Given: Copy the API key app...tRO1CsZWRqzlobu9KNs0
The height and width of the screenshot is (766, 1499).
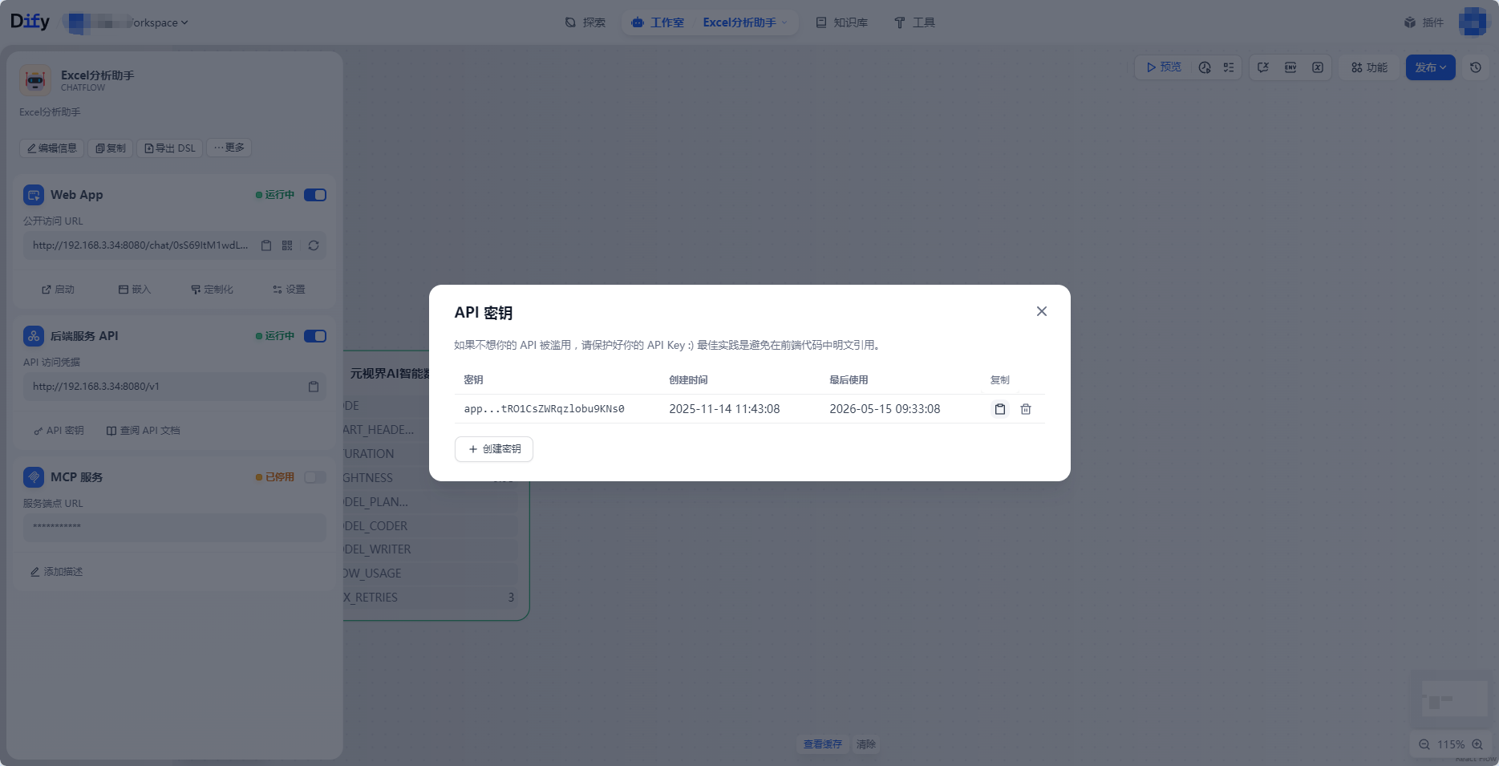Looking at the screenshot, I should tap(999, 409).
